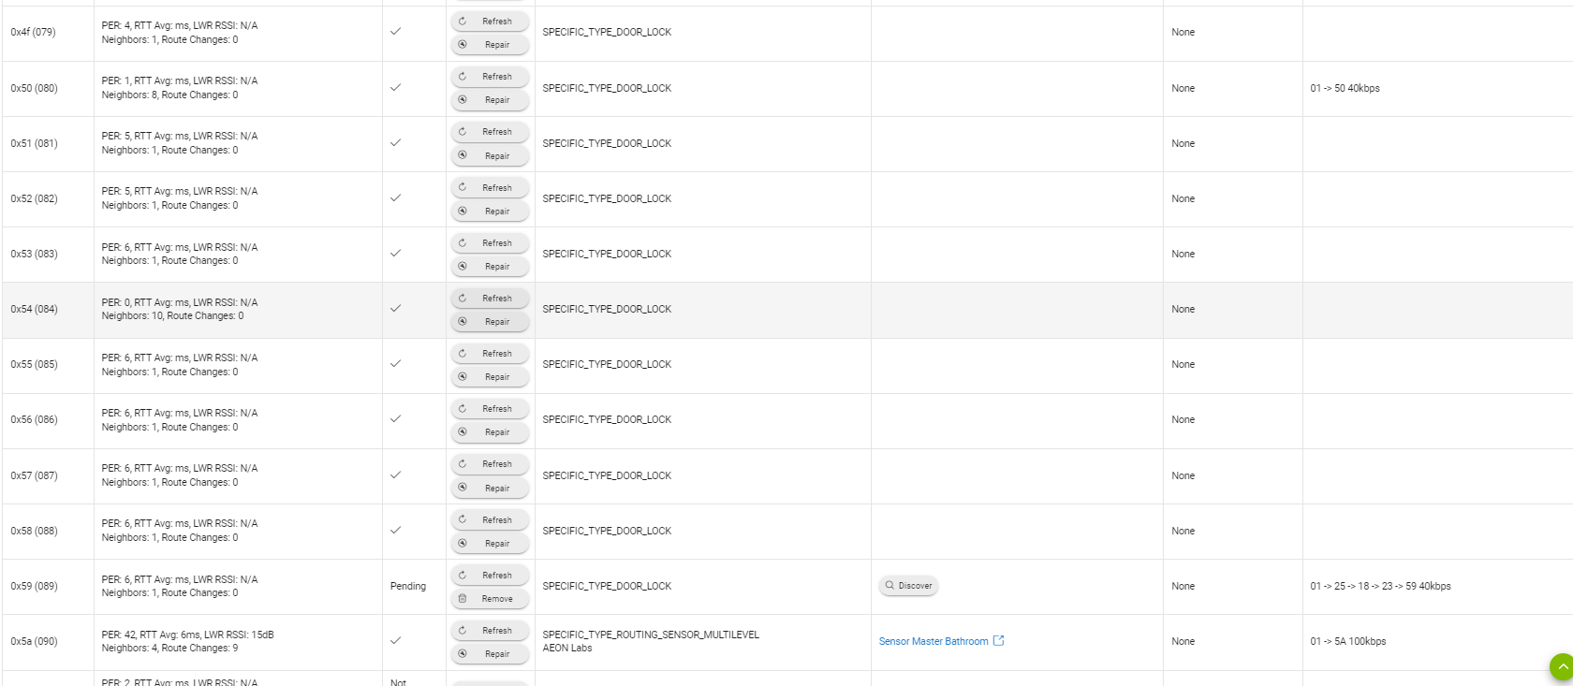Screen dimensions: 1573x686
Task: Open Sensor Master Bathroom device link
Action: pyautogui.click(x=934, y=641)
